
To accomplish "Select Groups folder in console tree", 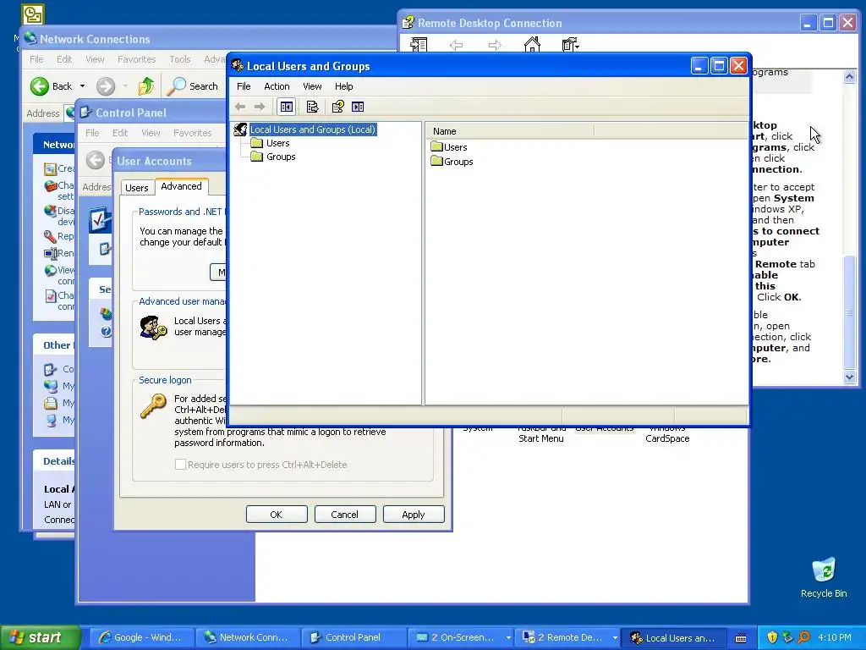I will (x=281, y=157).
